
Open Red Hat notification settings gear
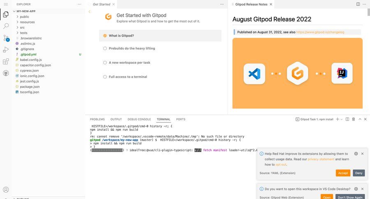356,154
